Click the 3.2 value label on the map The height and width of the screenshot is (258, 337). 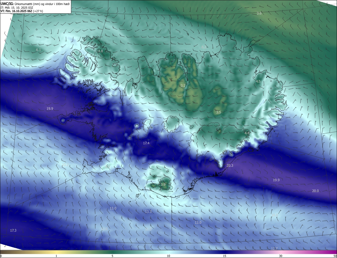[183, 85]
